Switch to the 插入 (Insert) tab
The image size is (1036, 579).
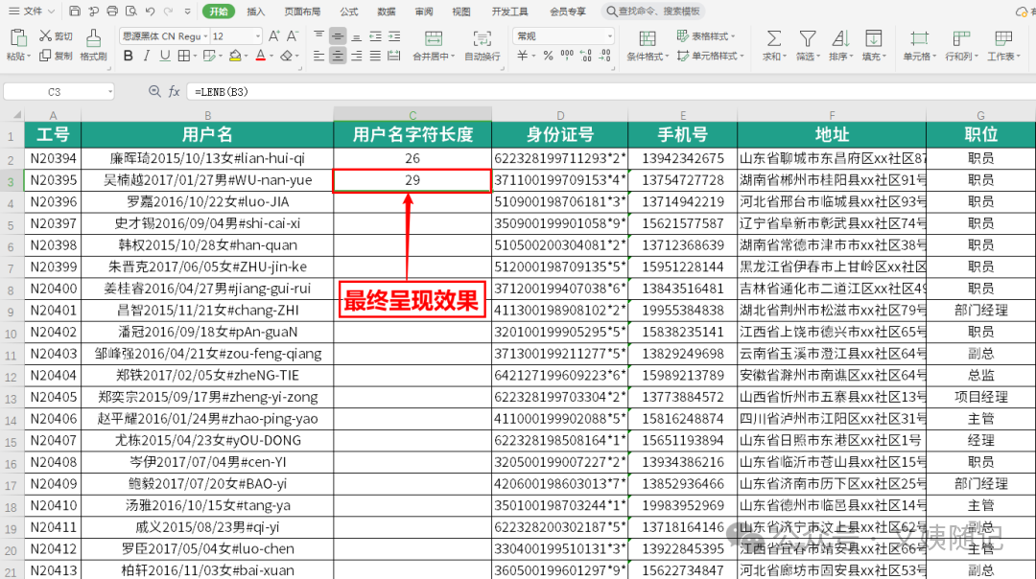tap(256, 12)
